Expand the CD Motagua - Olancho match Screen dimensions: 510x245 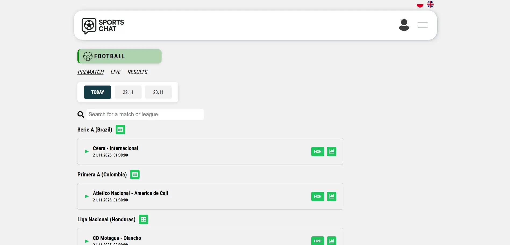click(x=87, y=241)
